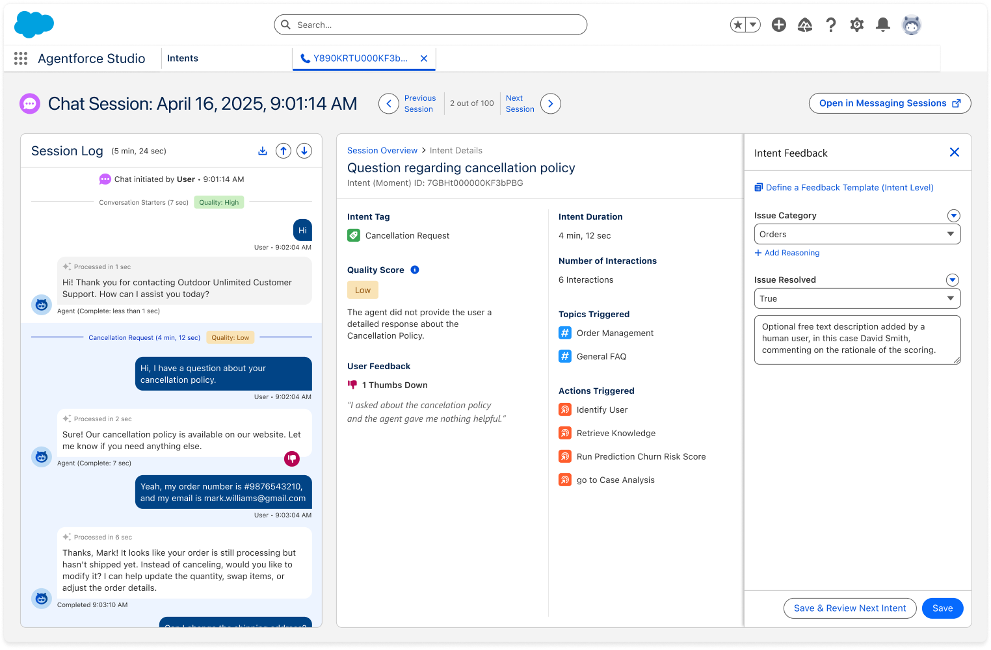Viewport: 991px width, 650px height.
Task: Close the Y890KRTU000KF3b tab
Action: pyautogui.click(x=424, y=58)
